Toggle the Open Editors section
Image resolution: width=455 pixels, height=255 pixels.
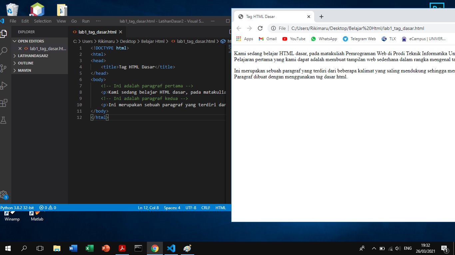coord(32,41)
